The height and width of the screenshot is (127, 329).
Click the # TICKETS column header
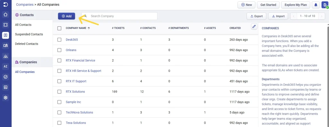118,28
